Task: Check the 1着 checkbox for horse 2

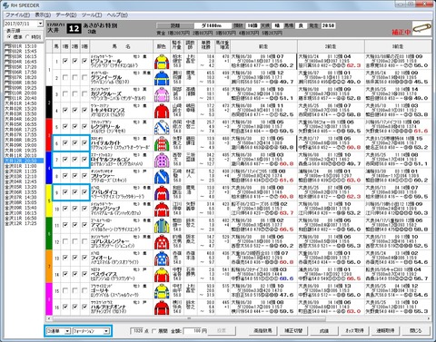Action: (65, 78)
